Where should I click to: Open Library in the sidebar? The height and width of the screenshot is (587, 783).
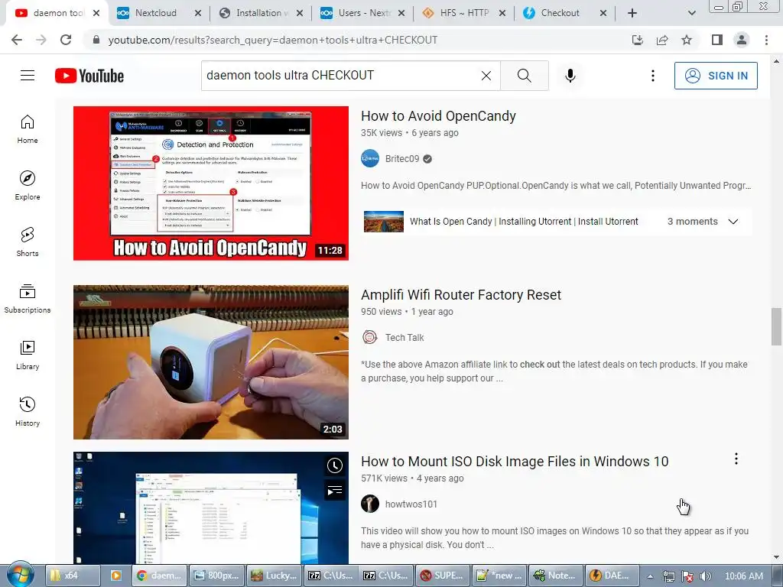28,355
